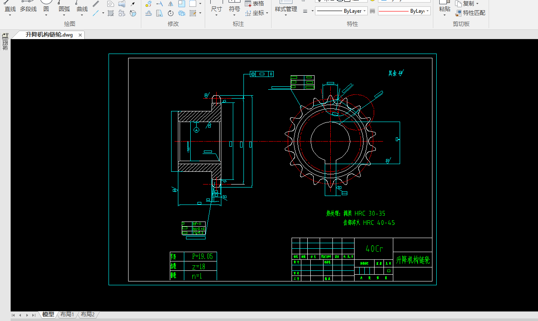Expand the 直线 line tool dropdown arrow
This screenshot has width=538, height=321.
pyautogui.click(x=10, y=16)
